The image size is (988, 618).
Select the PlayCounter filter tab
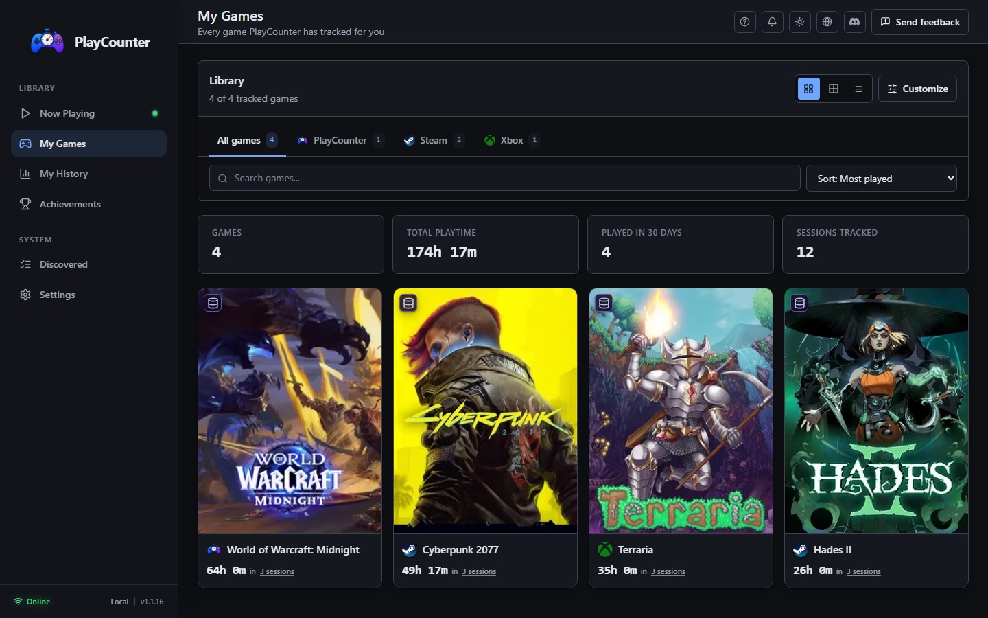coord(340,140)
